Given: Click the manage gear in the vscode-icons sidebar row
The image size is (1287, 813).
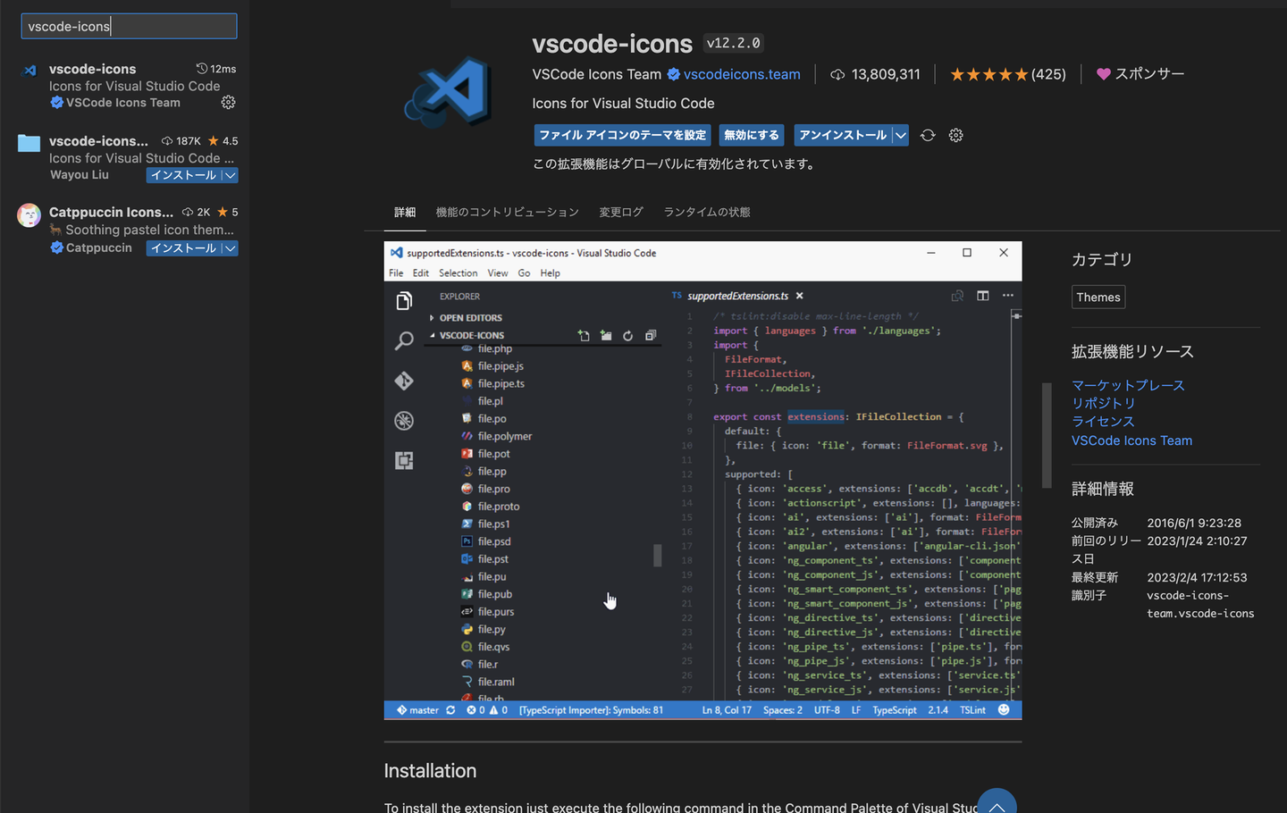Looking at the screenshot, I should pyautogui.click(x=229, y=103).
